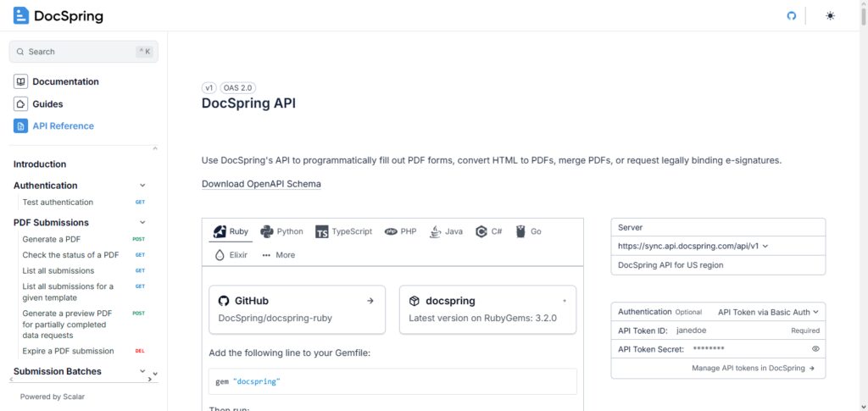Click 'DocSpring API for US region' text
868x411 pixels.
click(670, 265)
